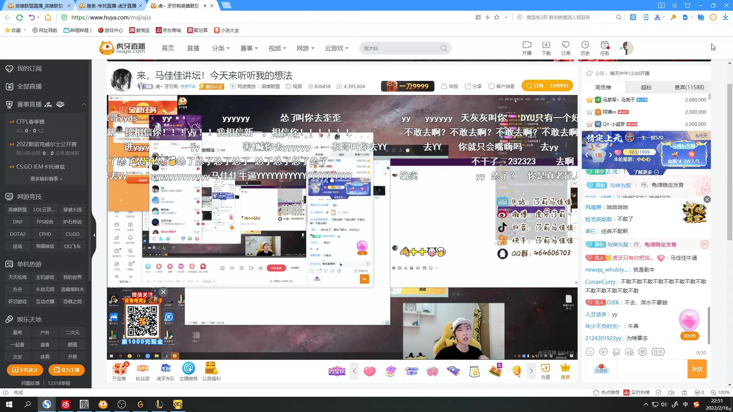Click the 下载 download icon
The image size is (733, 412).
pyautogui.click(x=546, y=48)
